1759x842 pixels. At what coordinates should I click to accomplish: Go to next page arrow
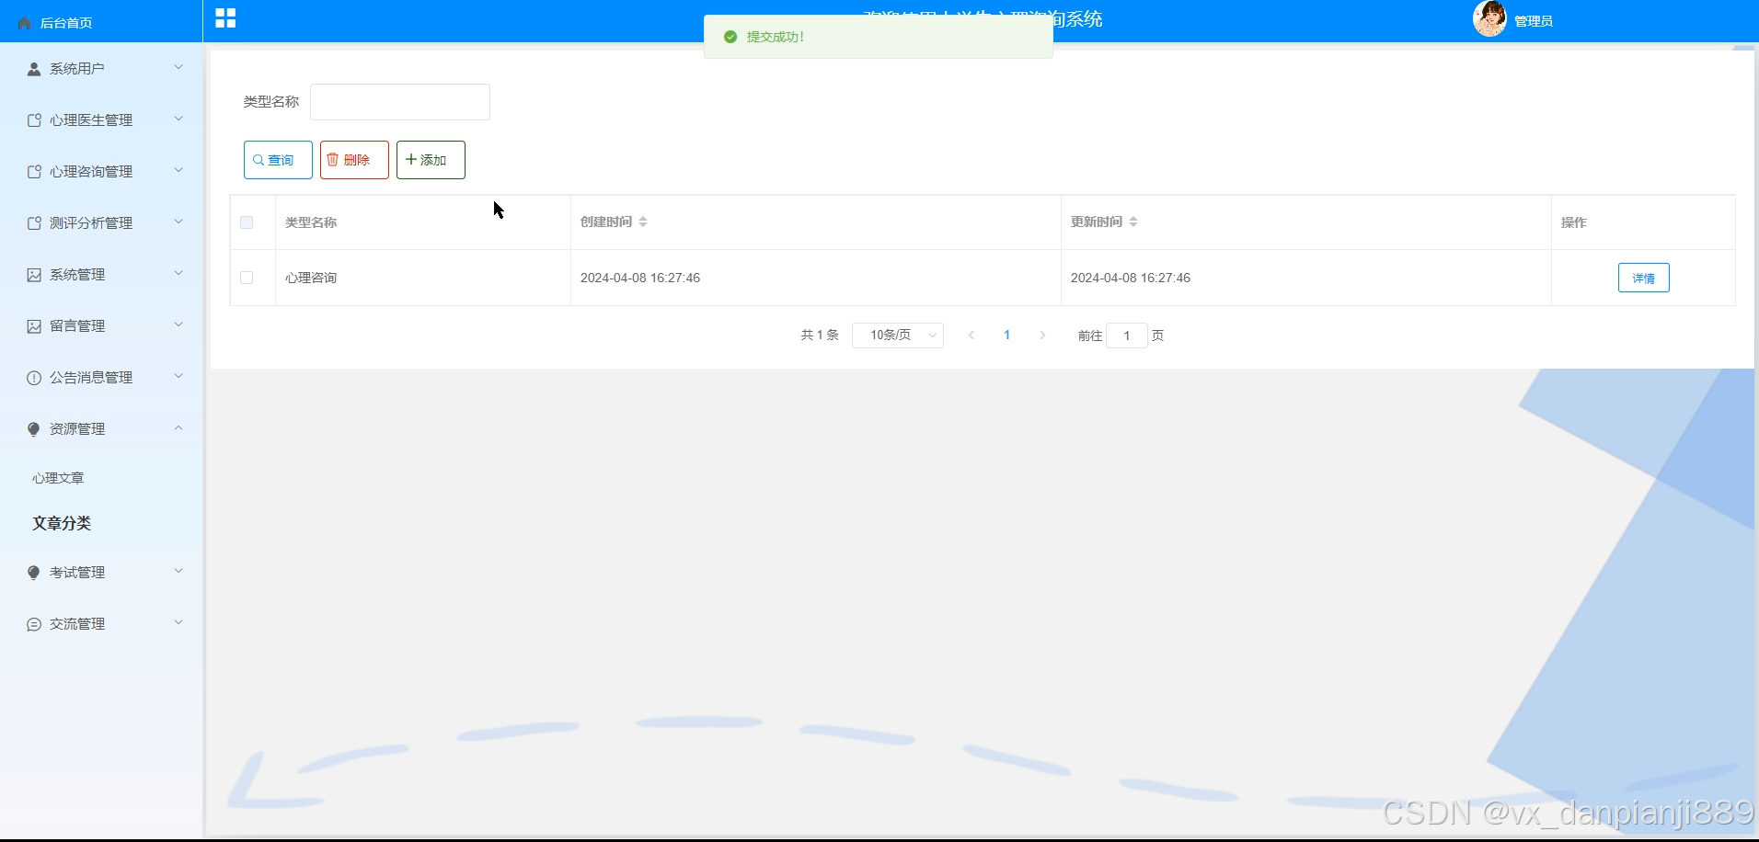tap(1042, 336)
